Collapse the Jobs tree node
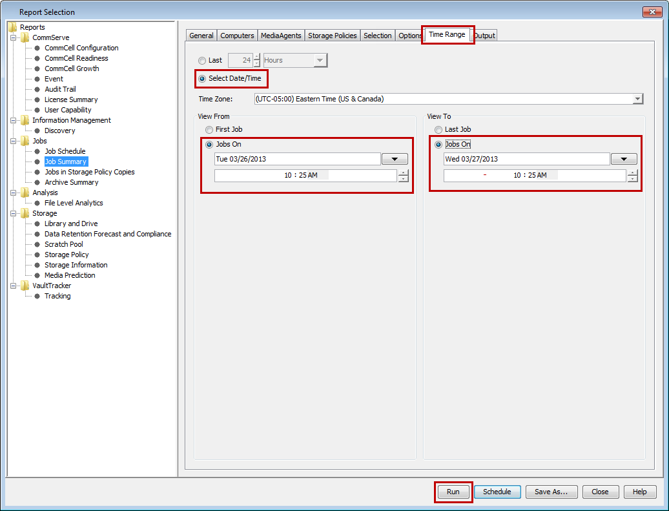Image resolution: width=669 pixels, height=511 pixels. pos(13,141)
